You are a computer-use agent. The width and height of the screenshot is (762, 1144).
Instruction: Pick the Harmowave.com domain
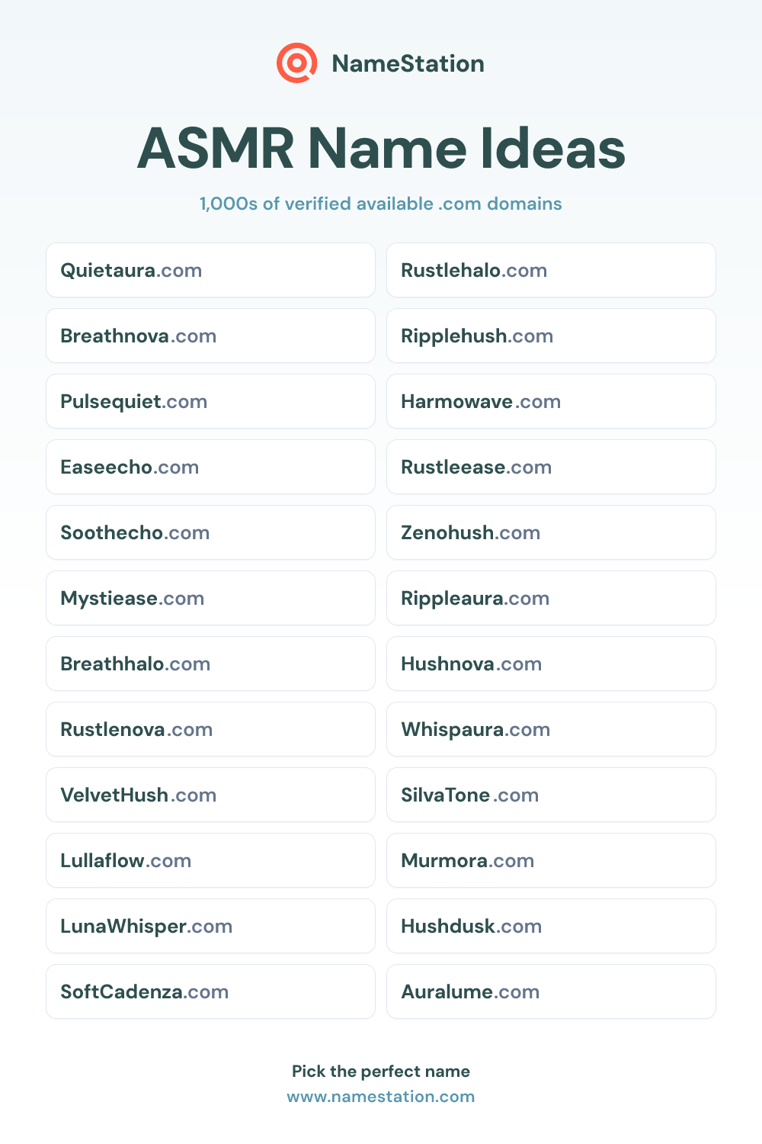click(x=551, y=401)
